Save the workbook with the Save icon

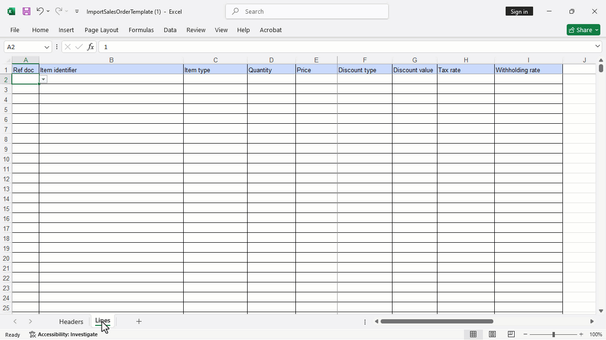[27, 11]
